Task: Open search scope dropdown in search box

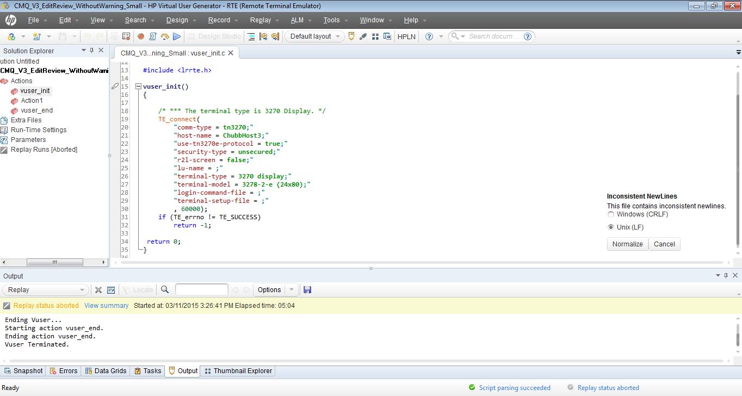Action: pos(463,36)
